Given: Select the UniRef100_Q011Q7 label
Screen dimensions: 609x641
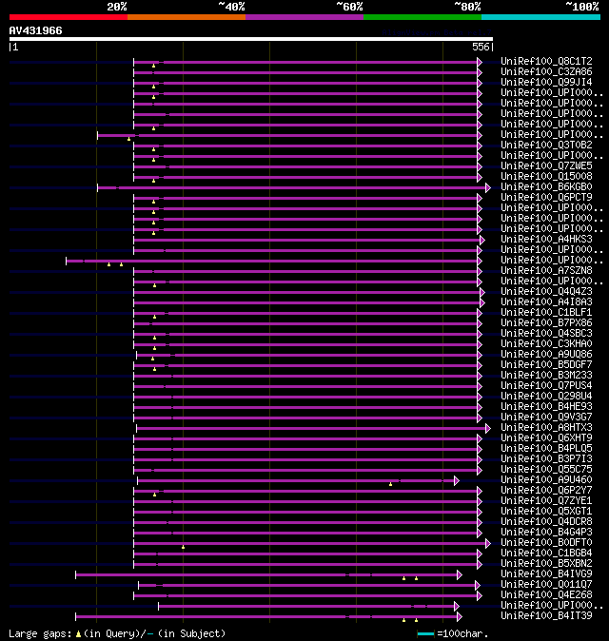Looking at the screenshot, I should coord(546,585).
